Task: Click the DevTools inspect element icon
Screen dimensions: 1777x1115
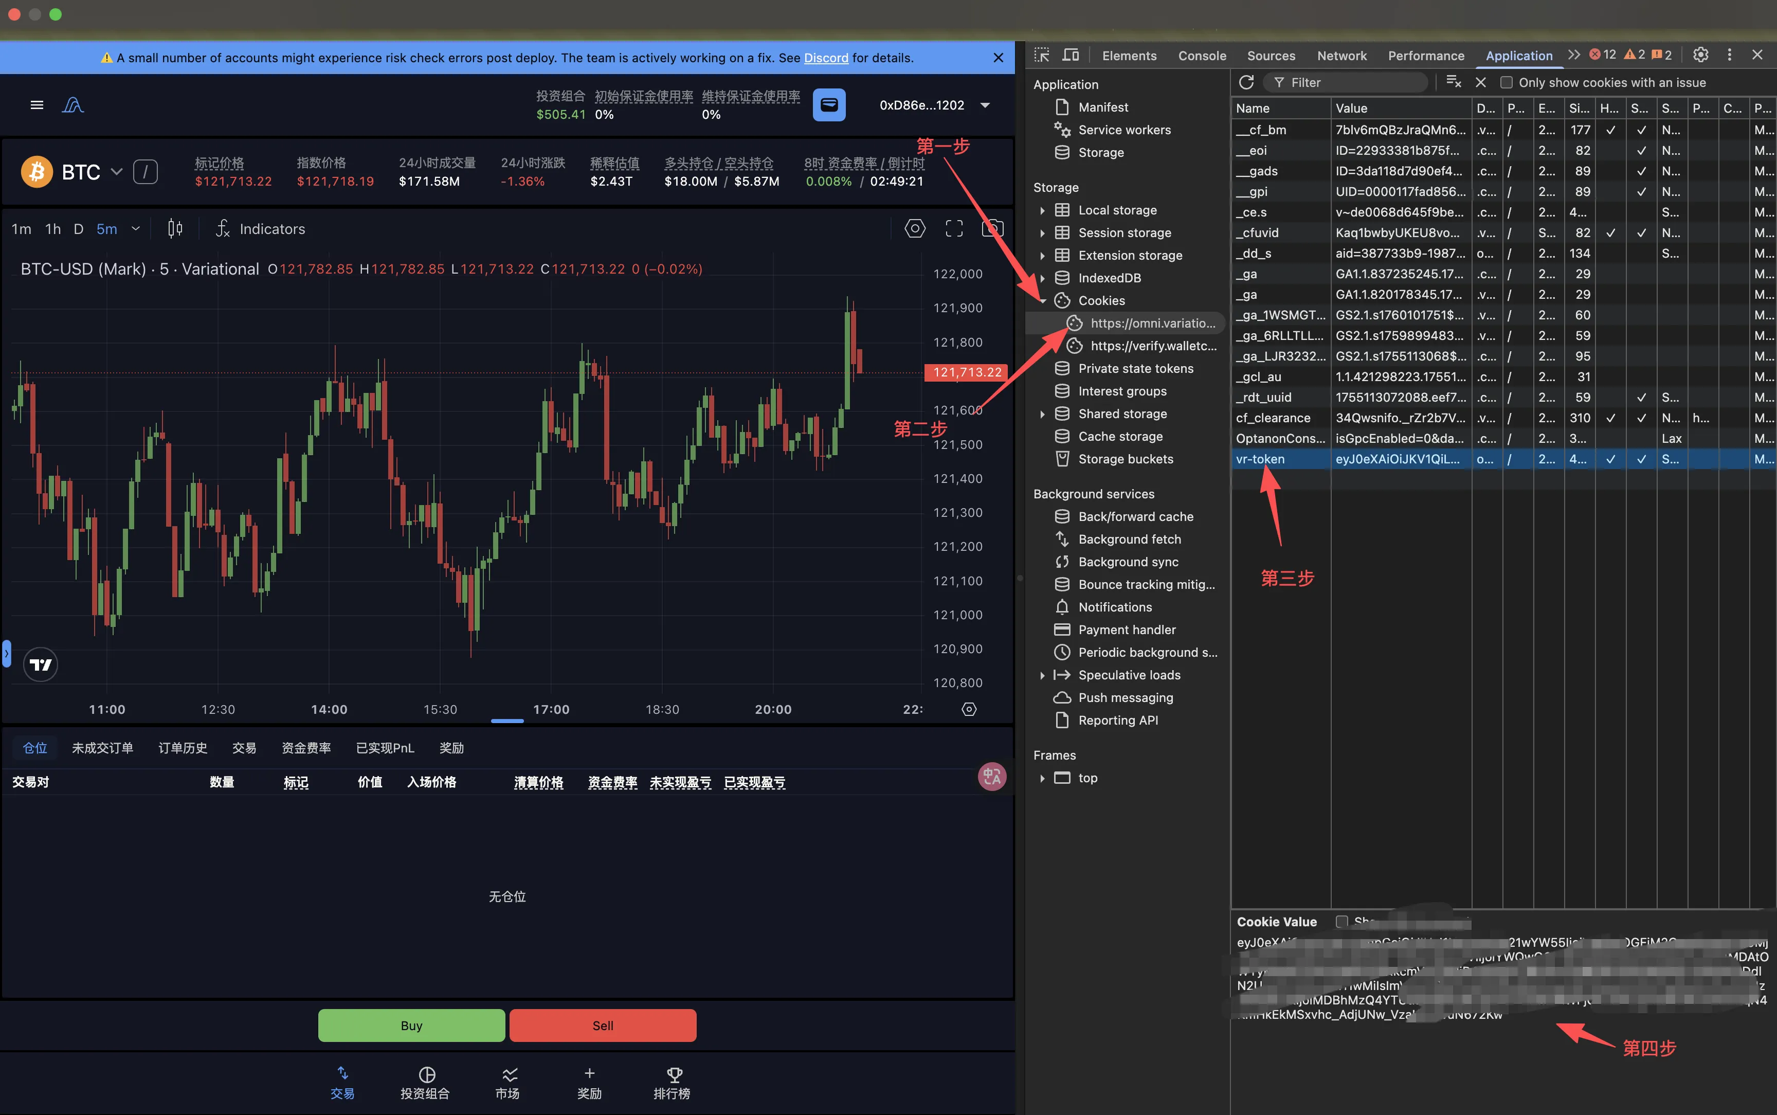Action: click(1041, 56)
